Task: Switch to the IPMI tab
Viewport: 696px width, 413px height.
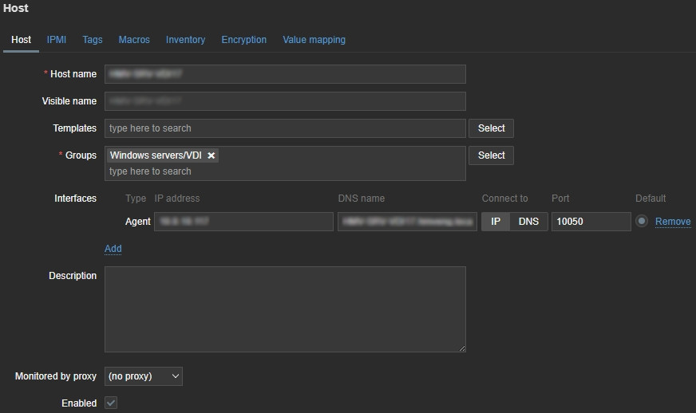Action: pos(57,40)
